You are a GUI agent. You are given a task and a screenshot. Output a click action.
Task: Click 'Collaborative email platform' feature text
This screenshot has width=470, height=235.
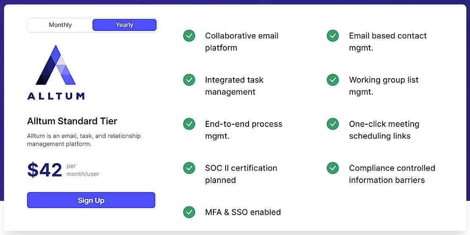(x=242, y=42)
